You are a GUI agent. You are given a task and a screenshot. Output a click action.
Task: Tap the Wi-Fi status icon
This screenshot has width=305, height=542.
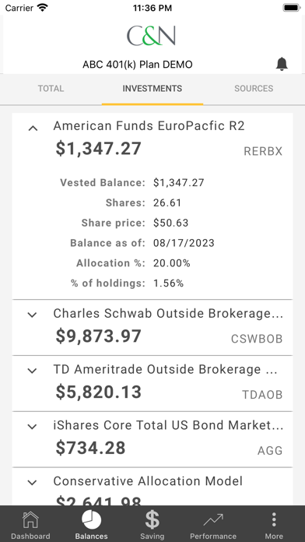click(43, 8)
